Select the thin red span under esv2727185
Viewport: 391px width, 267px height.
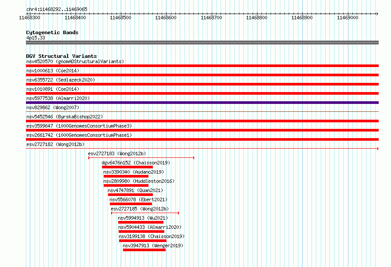coord(145,213)
